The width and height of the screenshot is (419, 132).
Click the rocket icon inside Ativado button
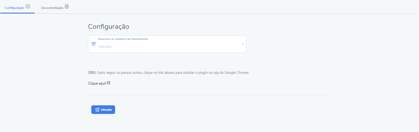coord(97,110)
